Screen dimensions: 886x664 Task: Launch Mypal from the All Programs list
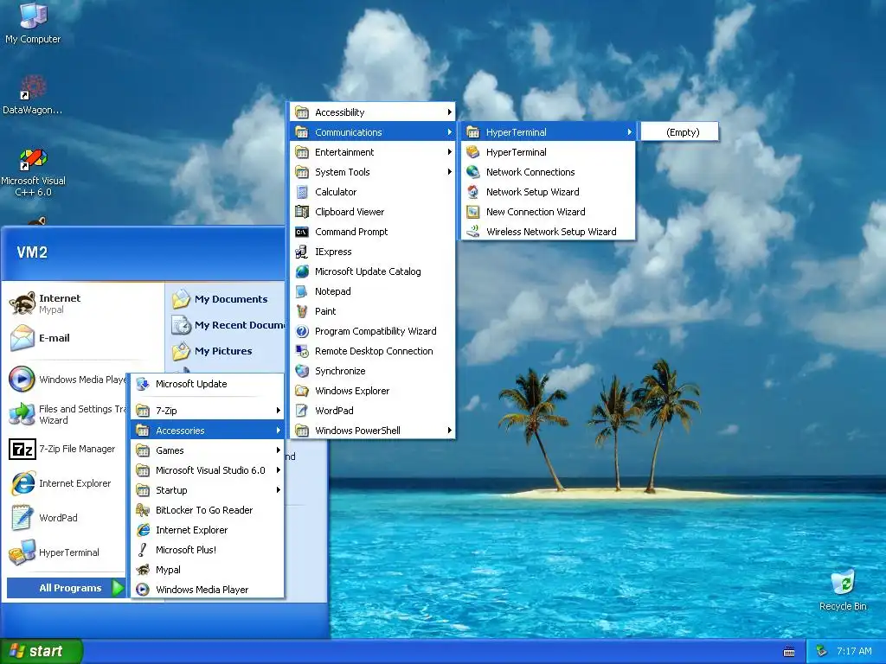(x=208, y=570)
